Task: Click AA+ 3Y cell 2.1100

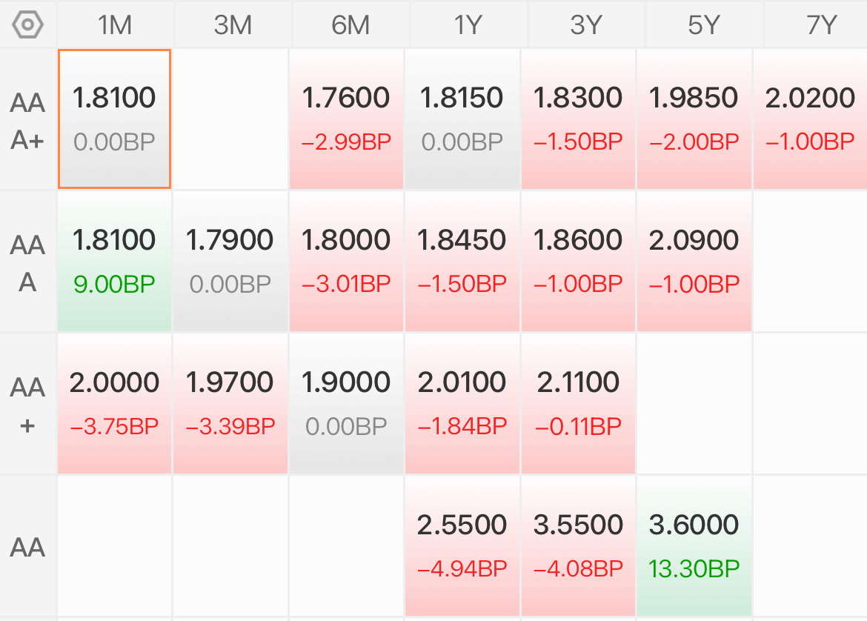Action: tap(578, 404)
